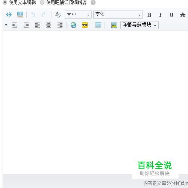Image resolution: width=188 pixels, height=188 pixels.
Task: Open the 大小 font size dropdown
Action: (78, 15)
